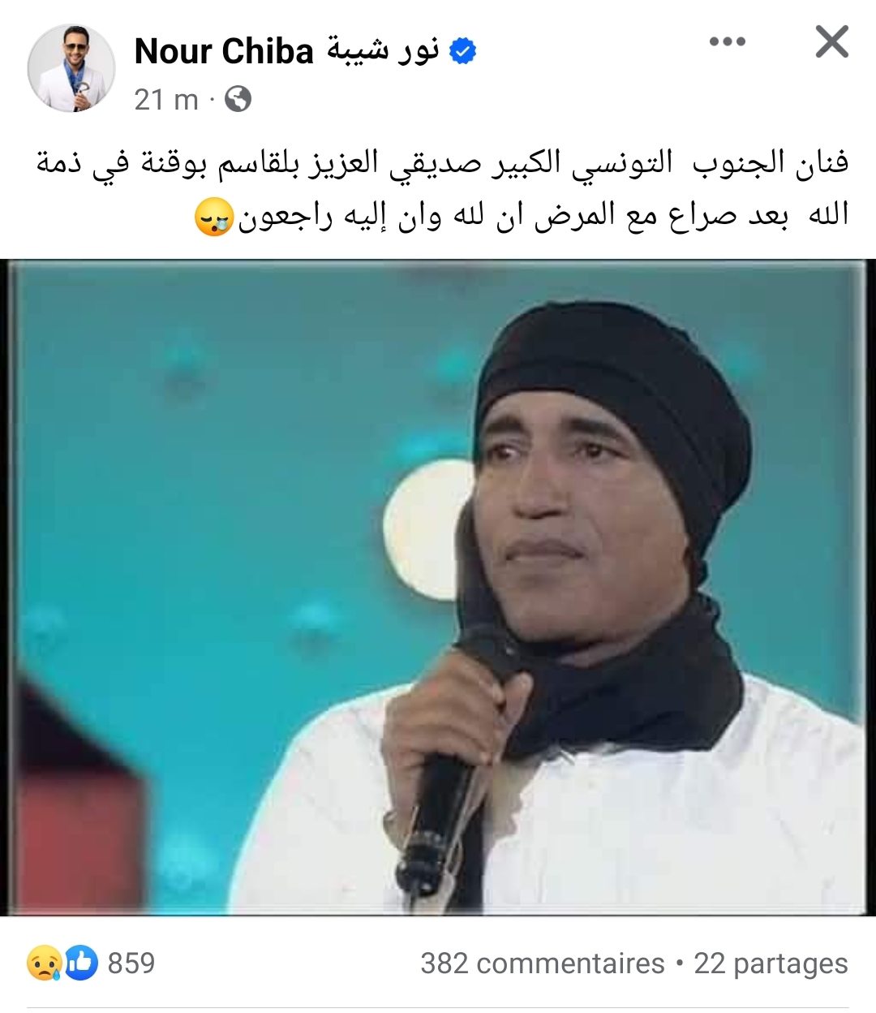This screenshot has width=876, height=1013.
Task: Show the 22 partages list
Action: coord(771,963)
